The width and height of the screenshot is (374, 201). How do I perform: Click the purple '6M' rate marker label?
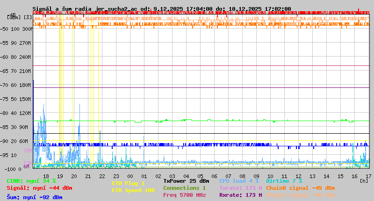[x=26, y=166]
